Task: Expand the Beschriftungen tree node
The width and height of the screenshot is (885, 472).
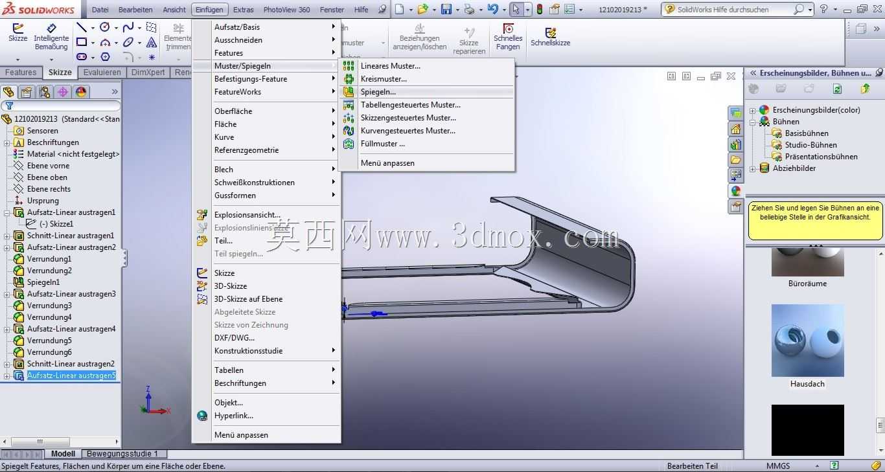Action: [x=6, y=142]
